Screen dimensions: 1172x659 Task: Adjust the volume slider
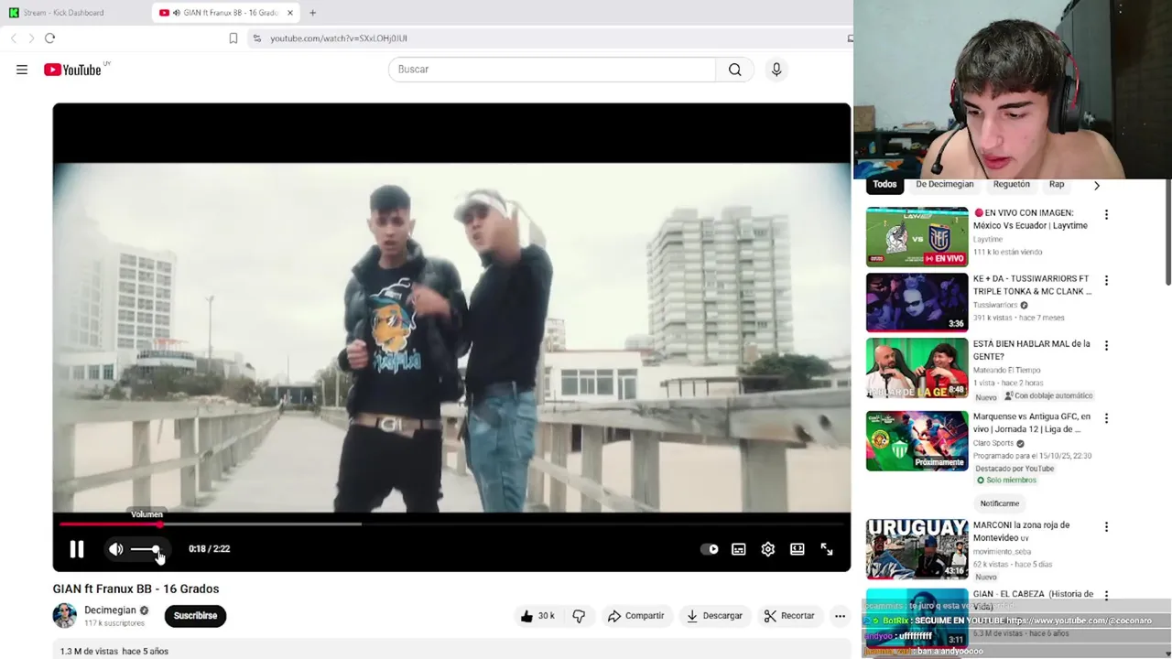point(147,549)
